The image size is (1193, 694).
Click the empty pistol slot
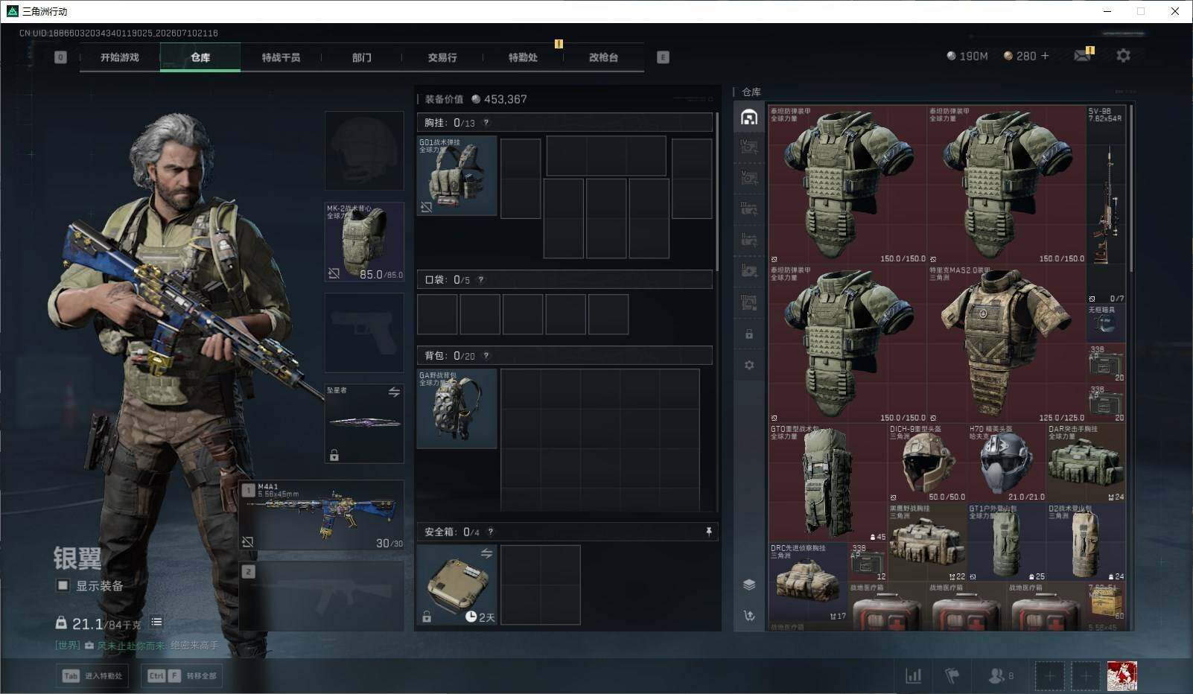364,333
